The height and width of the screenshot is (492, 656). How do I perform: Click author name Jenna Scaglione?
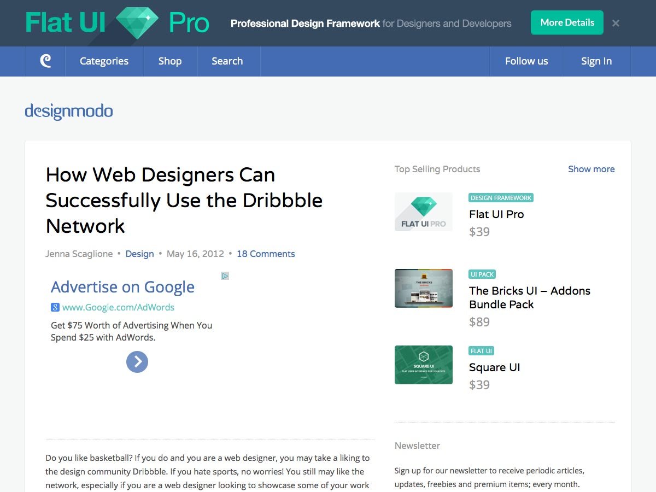[79, 254]
